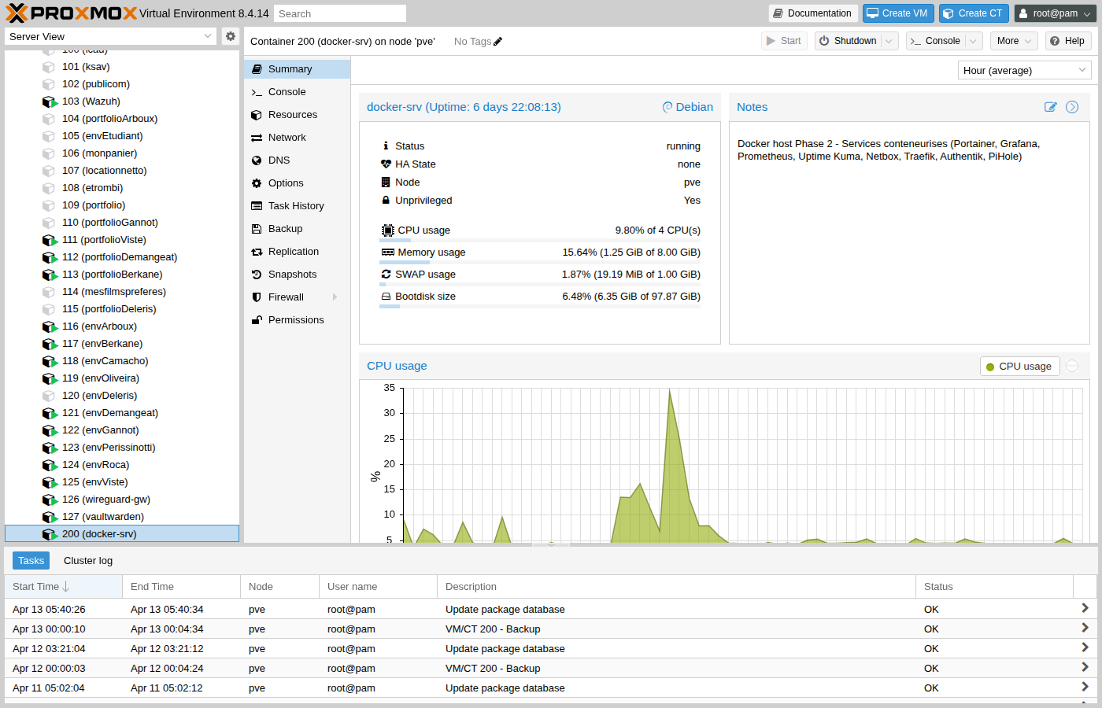Click the Help button

click(1068, 41)
